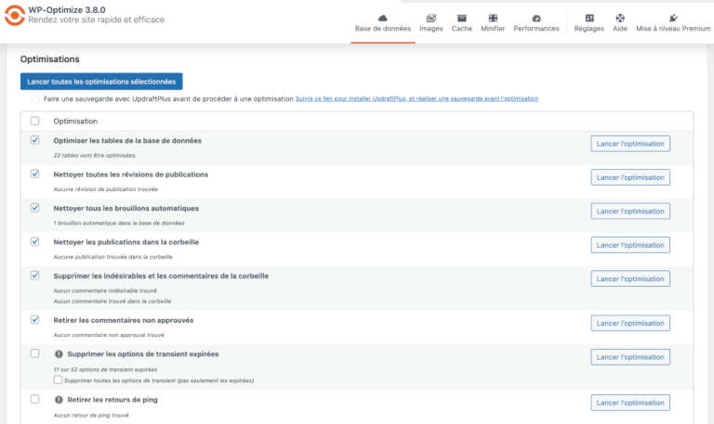Viewport: 714px width, 424px height.
Task: Click Lancer toutes les optimisations sélectionnées button
Action: [x=101, y=82]
